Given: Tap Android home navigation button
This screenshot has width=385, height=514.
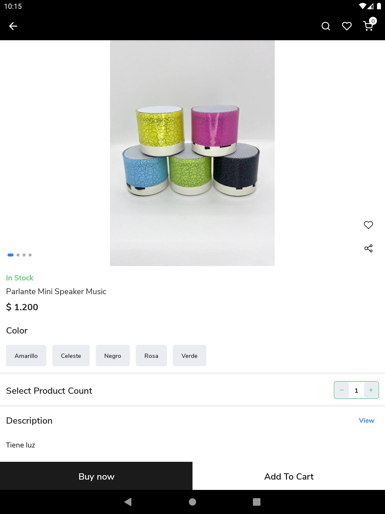Looking at the screenshot, I should click(192, 502).
